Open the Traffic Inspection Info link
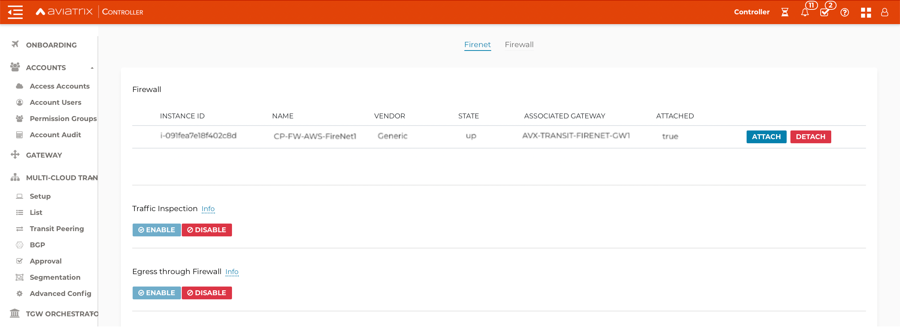Viewport: 900px width, 328px height. [x=208, y=209]
